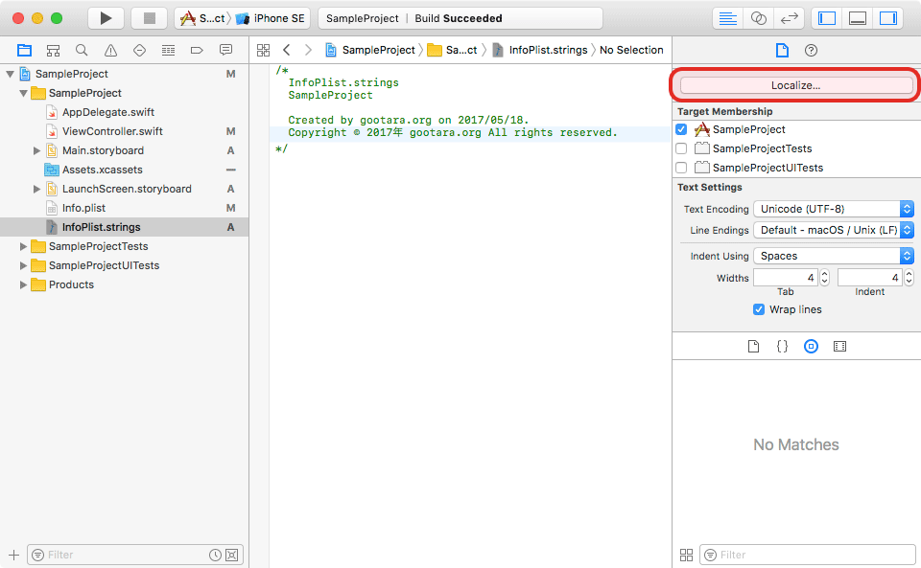Hide the navigator panel
This screenshot has width=921, height=568.
coord(827,18)
